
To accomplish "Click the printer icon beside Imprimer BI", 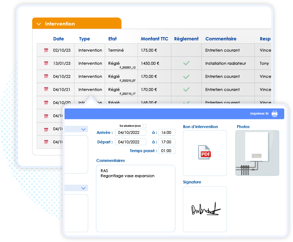I will 274,114.
